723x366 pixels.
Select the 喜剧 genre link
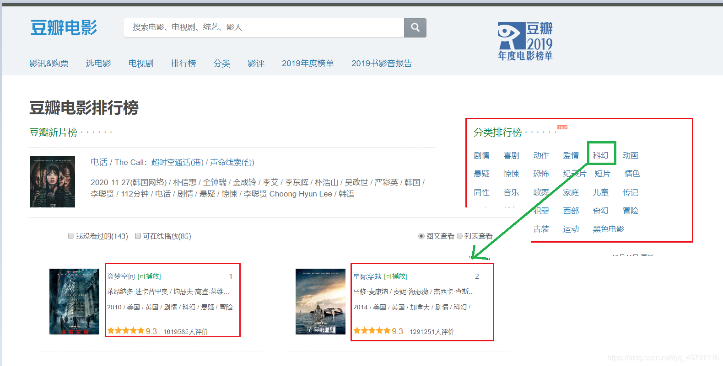click(x=511, y=155)
